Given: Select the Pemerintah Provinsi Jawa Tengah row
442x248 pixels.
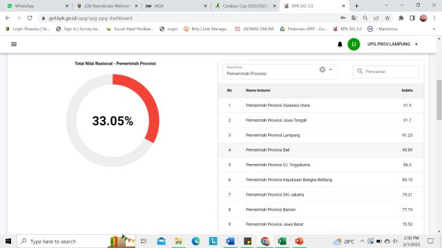Looking at the screenshot, I should pyautogui.click(x=321, y=121).
